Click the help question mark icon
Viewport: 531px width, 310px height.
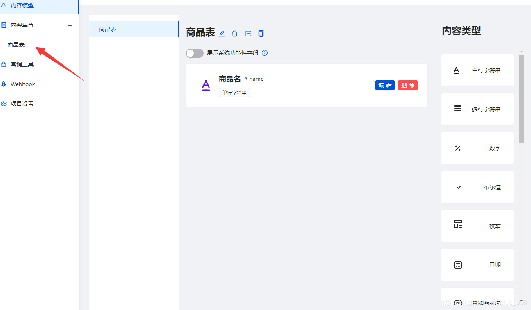265,53
